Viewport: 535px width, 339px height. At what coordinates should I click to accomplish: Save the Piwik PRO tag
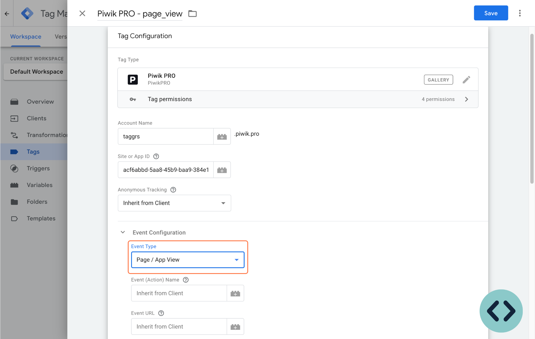491,13
